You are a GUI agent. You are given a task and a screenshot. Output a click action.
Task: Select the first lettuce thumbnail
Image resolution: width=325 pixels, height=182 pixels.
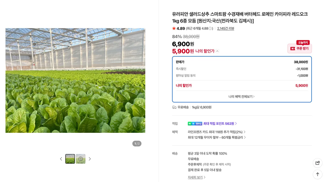pyautogui.click(x=70, y=159)
